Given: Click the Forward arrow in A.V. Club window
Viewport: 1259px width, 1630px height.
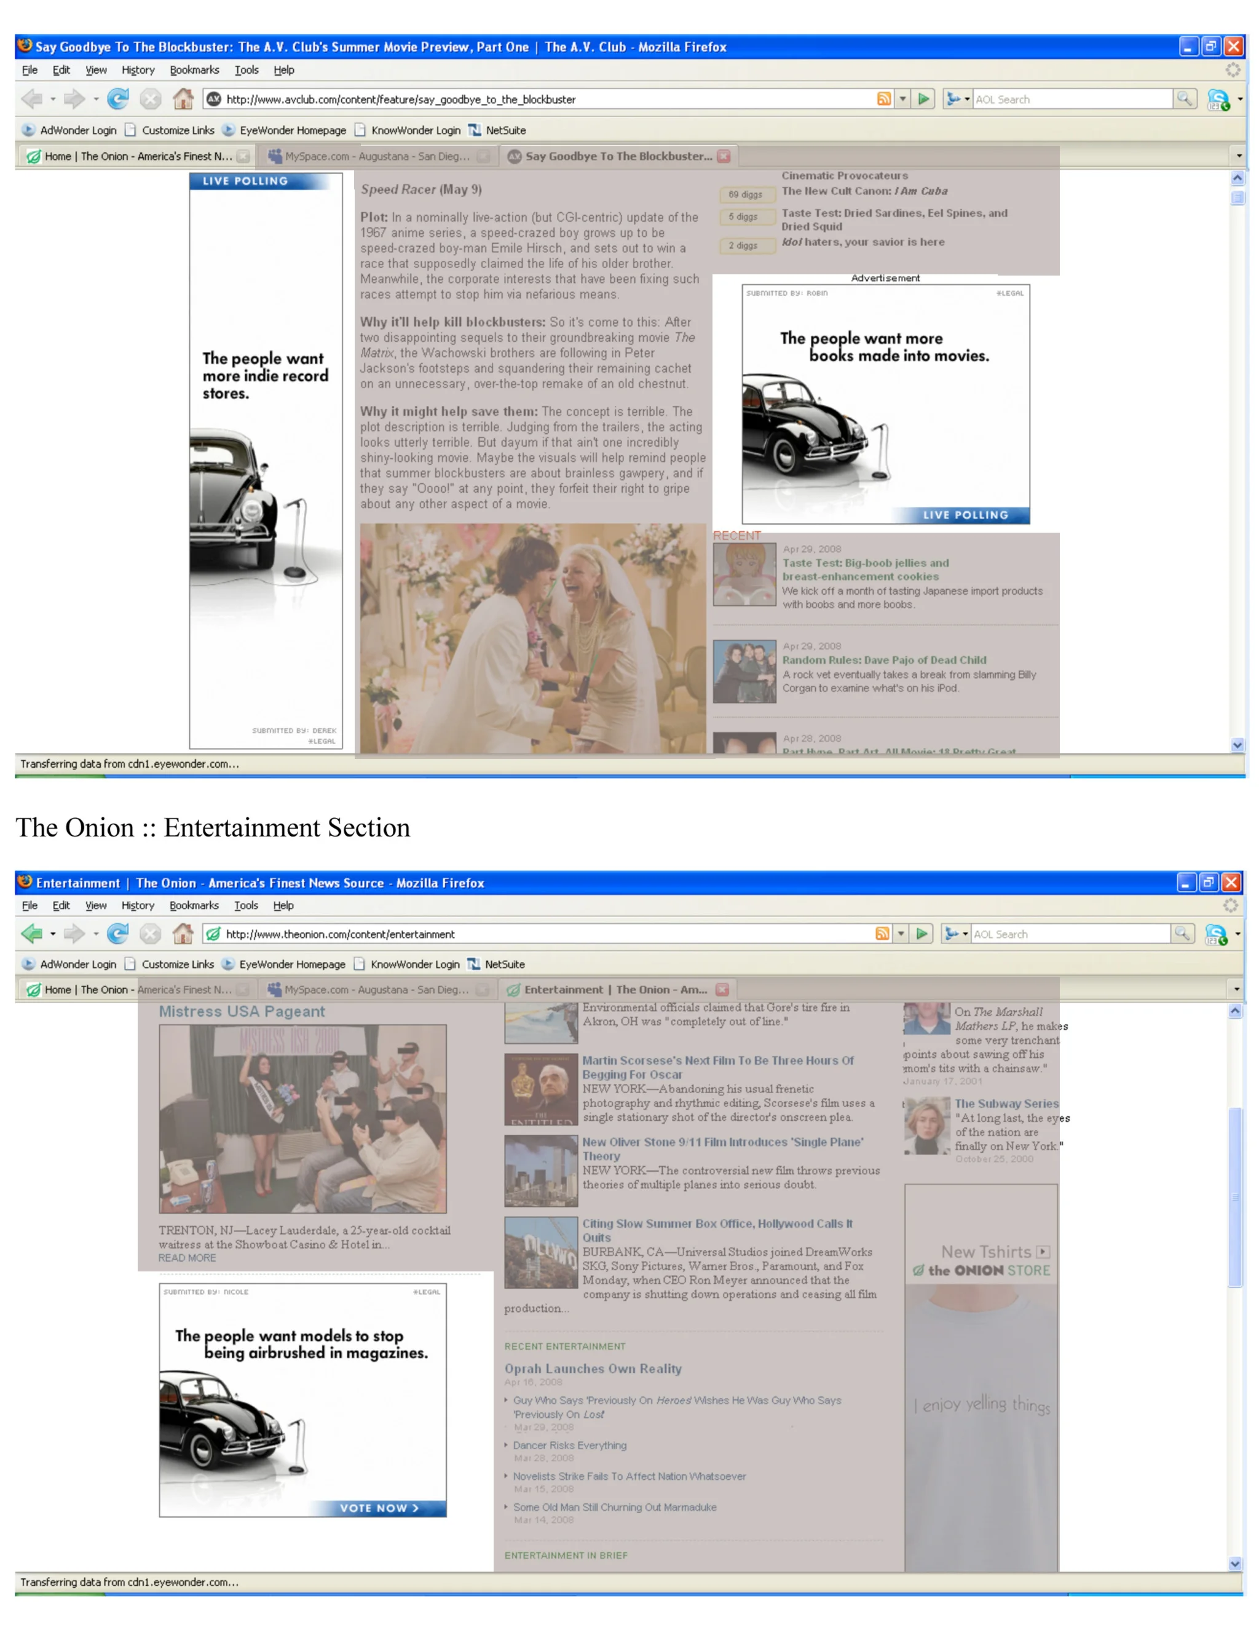Looking at the screenshot, I should tap(74, 98).
